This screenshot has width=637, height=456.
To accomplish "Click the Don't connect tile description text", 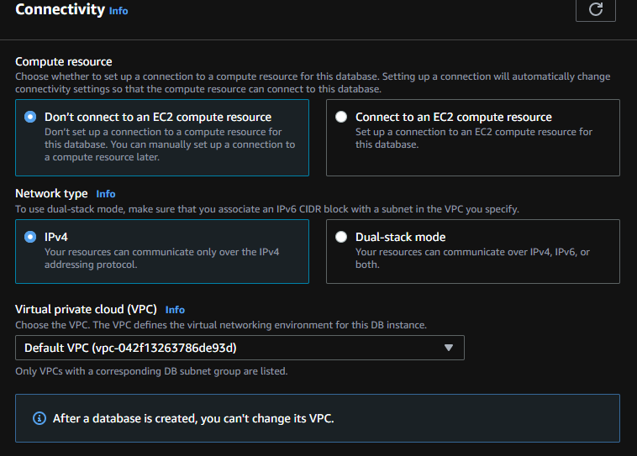I will [169, 144].
